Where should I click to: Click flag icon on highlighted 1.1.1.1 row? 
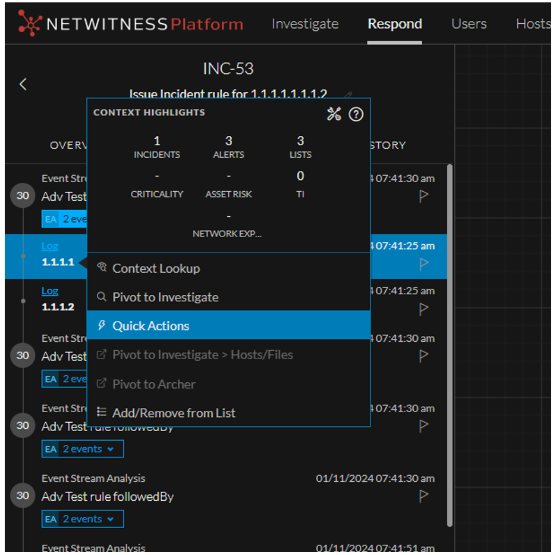[x=423, y=264]
